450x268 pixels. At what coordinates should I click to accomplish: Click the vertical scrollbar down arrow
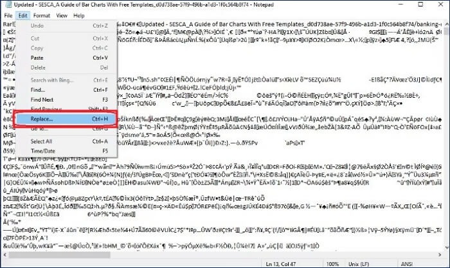coord(446,247)
